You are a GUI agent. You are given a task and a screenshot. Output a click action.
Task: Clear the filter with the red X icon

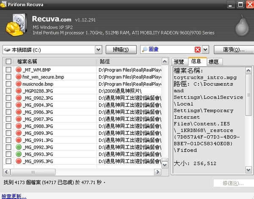click(x=197, y=49)
